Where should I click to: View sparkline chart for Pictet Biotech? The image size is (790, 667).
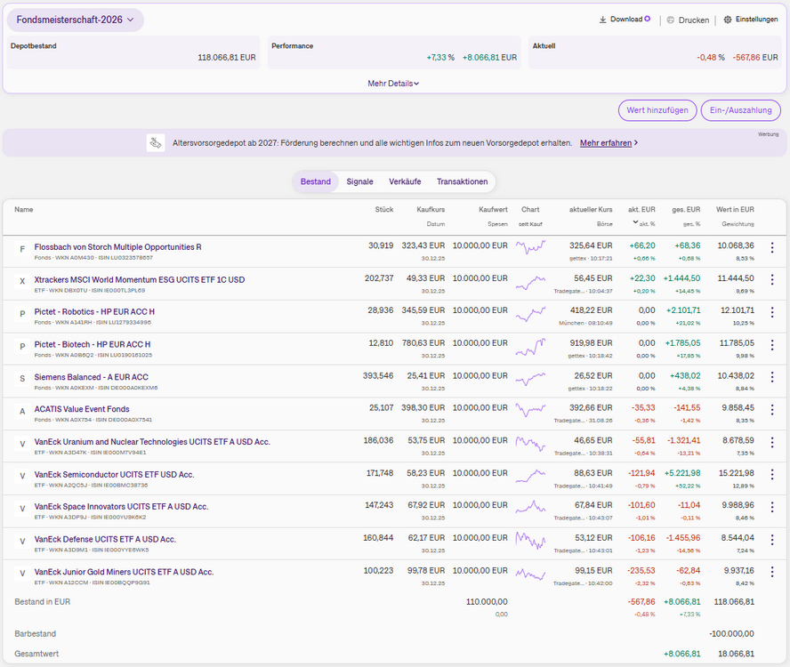point(530,347)
